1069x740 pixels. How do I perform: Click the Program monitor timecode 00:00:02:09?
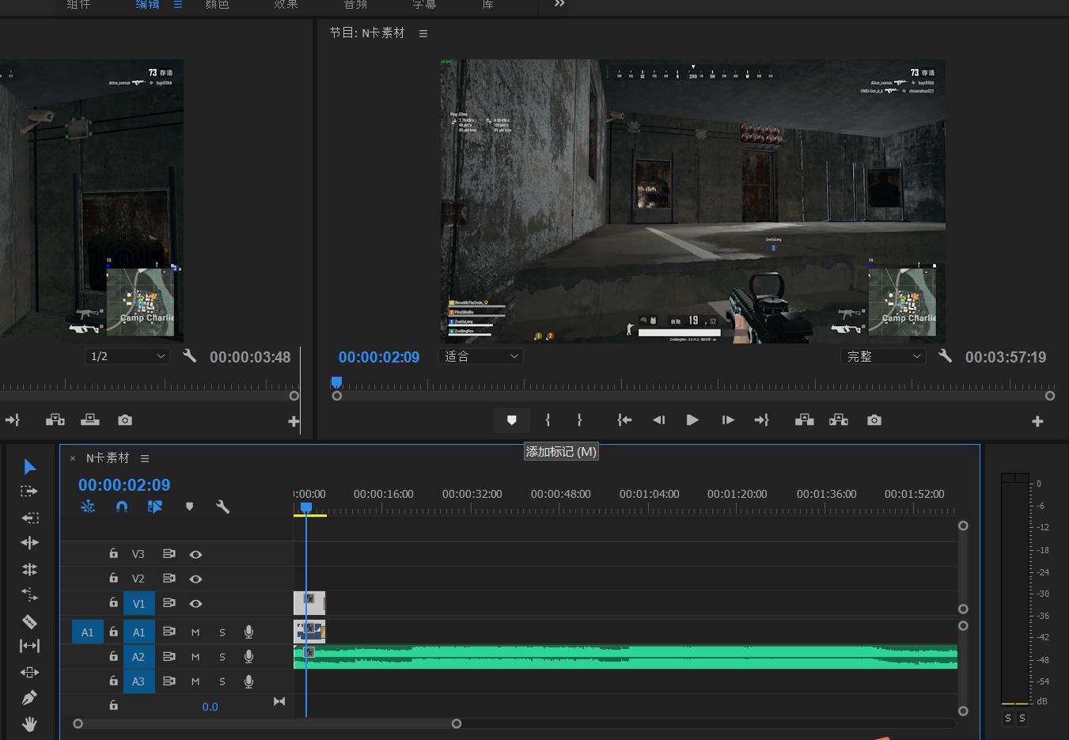click(379, 357)
